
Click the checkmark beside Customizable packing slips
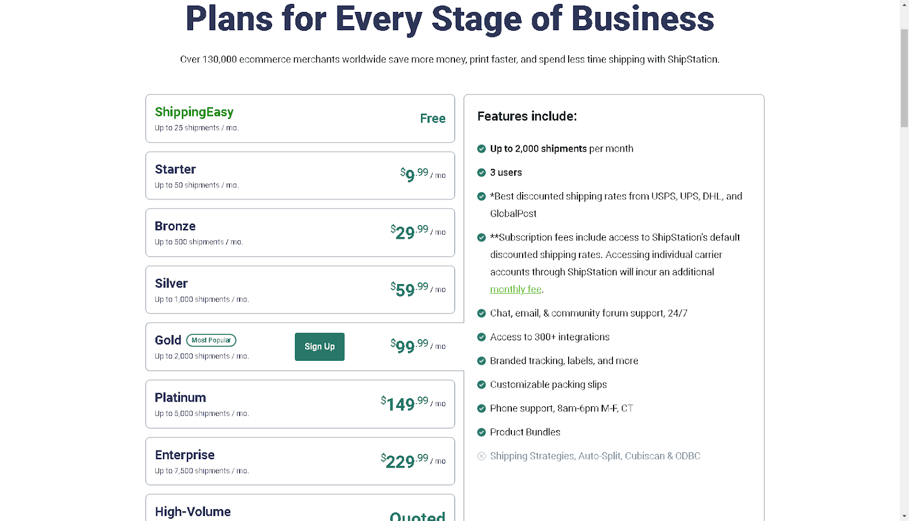481,385
